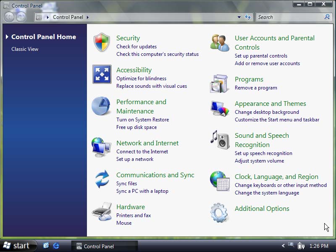
Task: Select Control Panel Home in sidebar
Action: pos(43,37)
